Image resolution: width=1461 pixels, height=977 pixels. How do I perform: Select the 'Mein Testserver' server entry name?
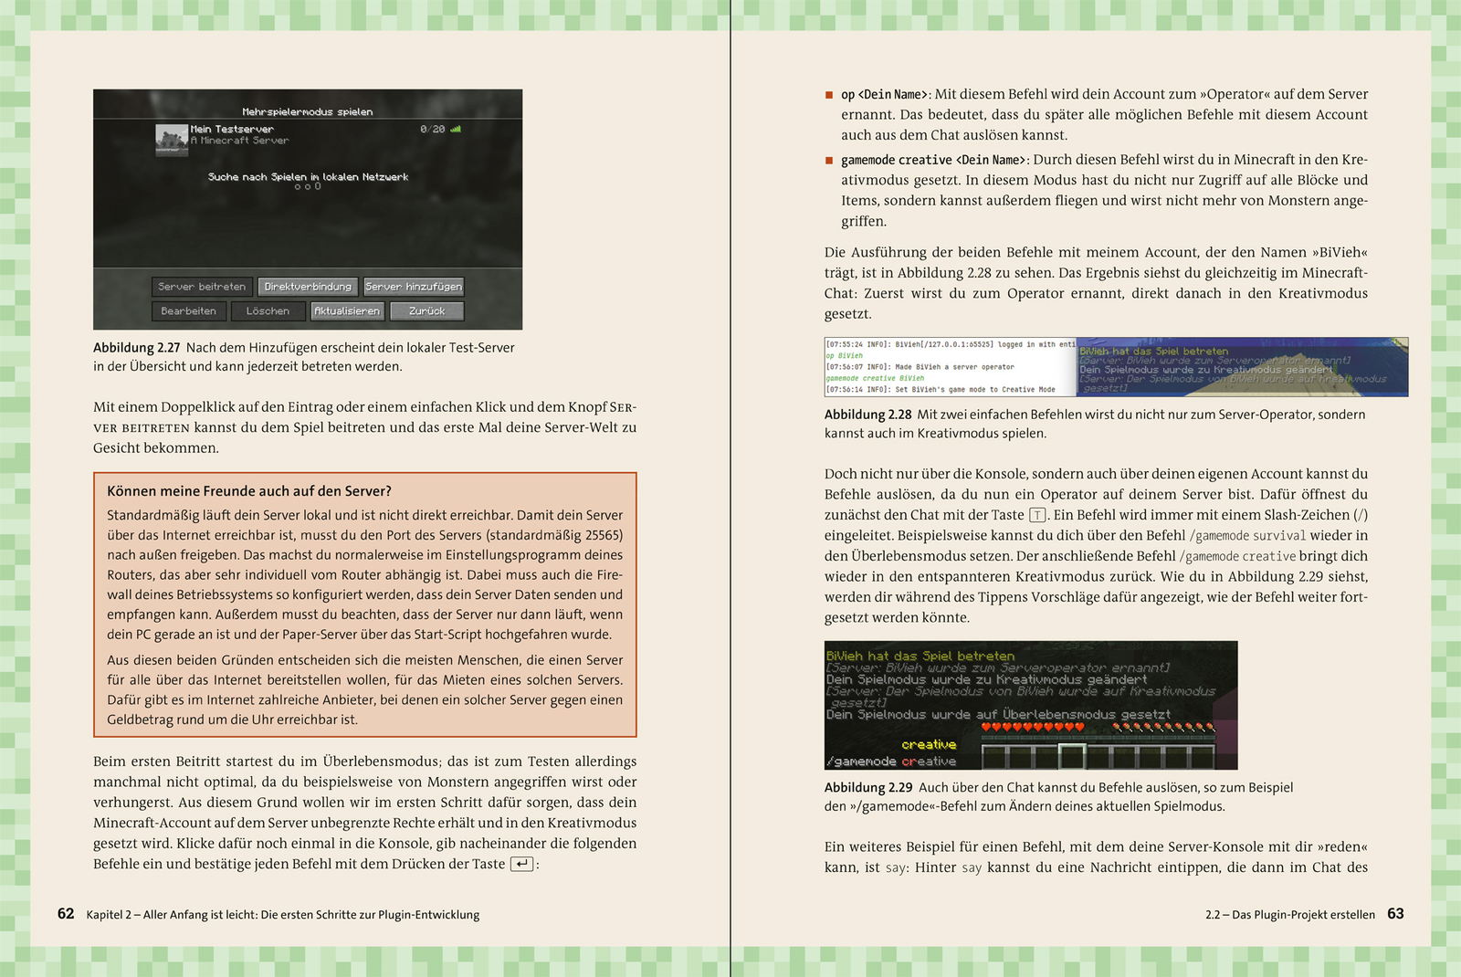(232, 130)
